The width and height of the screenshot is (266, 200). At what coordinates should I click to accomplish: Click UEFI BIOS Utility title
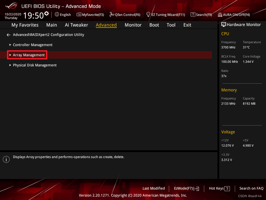pos(61,6)
